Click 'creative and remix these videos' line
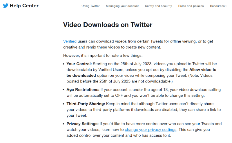Image resolution: width=232 pixels, height=143 pixels. [112, 47]
